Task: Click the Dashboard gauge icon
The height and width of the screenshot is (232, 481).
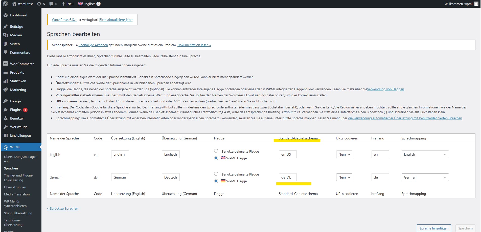Action: [6, 15]
